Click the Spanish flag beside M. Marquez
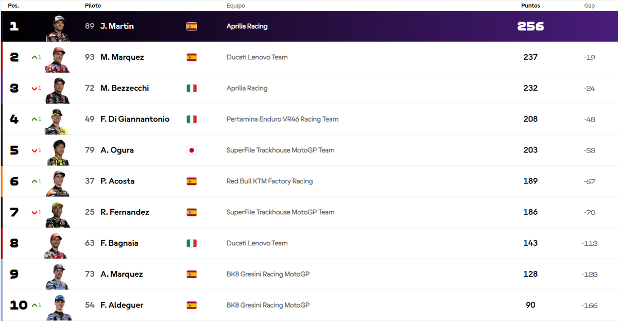Image resolution: width=618 pixels, height=321 pixels. point(191,57)
